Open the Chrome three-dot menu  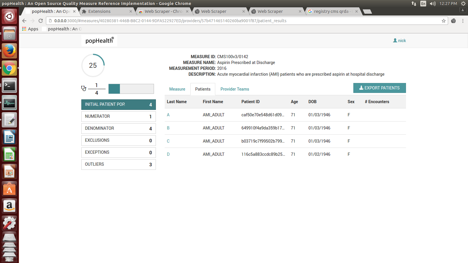[x=463, y=21]
